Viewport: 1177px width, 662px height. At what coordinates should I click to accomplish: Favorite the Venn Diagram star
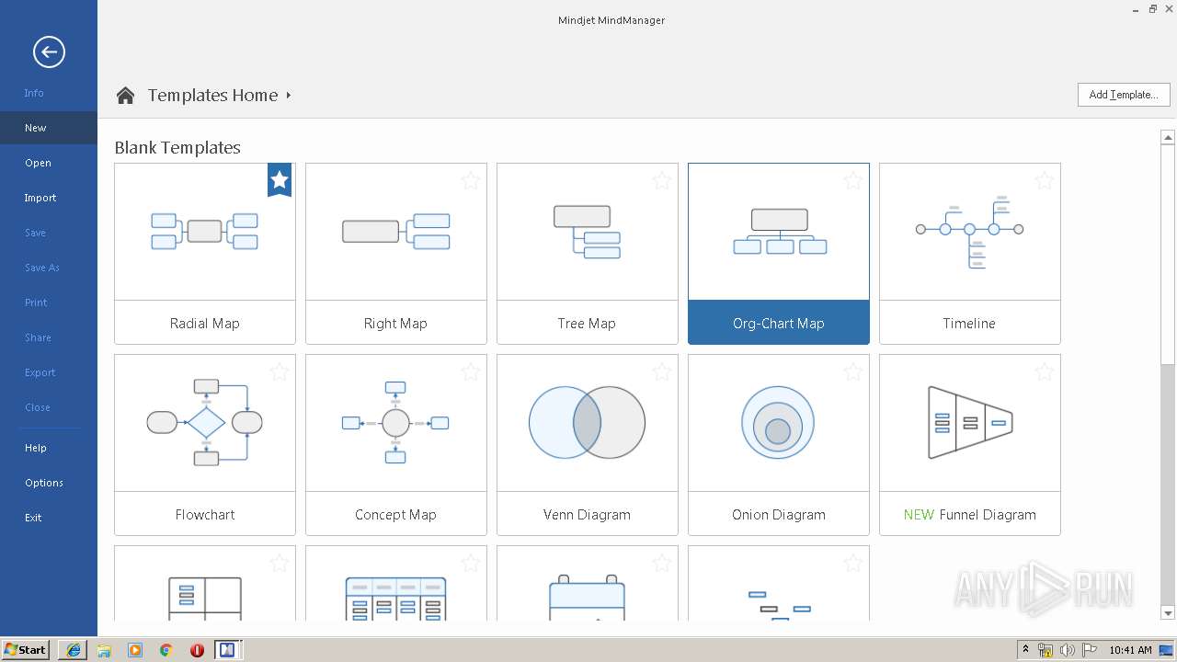pyautogui.click(x=662, y=371)
